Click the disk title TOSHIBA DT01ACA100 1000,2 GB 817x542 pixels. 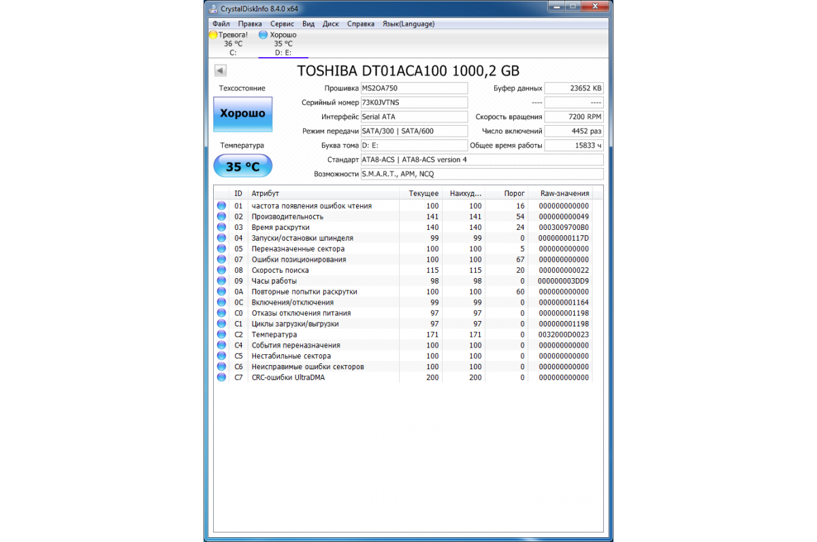(408, 71)
